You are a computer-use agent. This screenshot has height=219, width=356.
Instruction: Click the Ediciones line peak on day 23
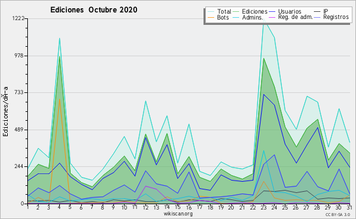pos(263,59)
